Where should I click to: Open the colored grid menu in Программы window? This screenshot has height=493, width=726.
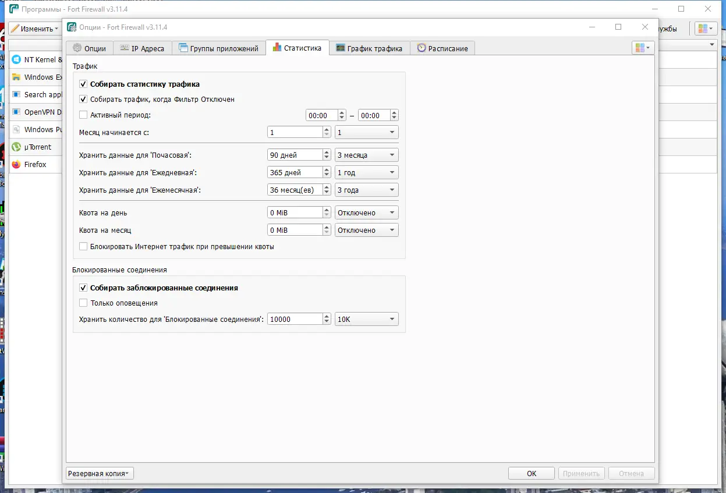tap(706, 29)
